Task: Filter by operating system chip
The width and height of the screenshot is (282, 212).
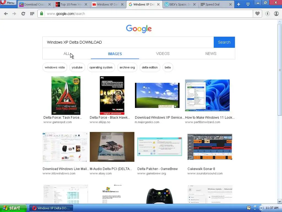Action: pos(101,67)
